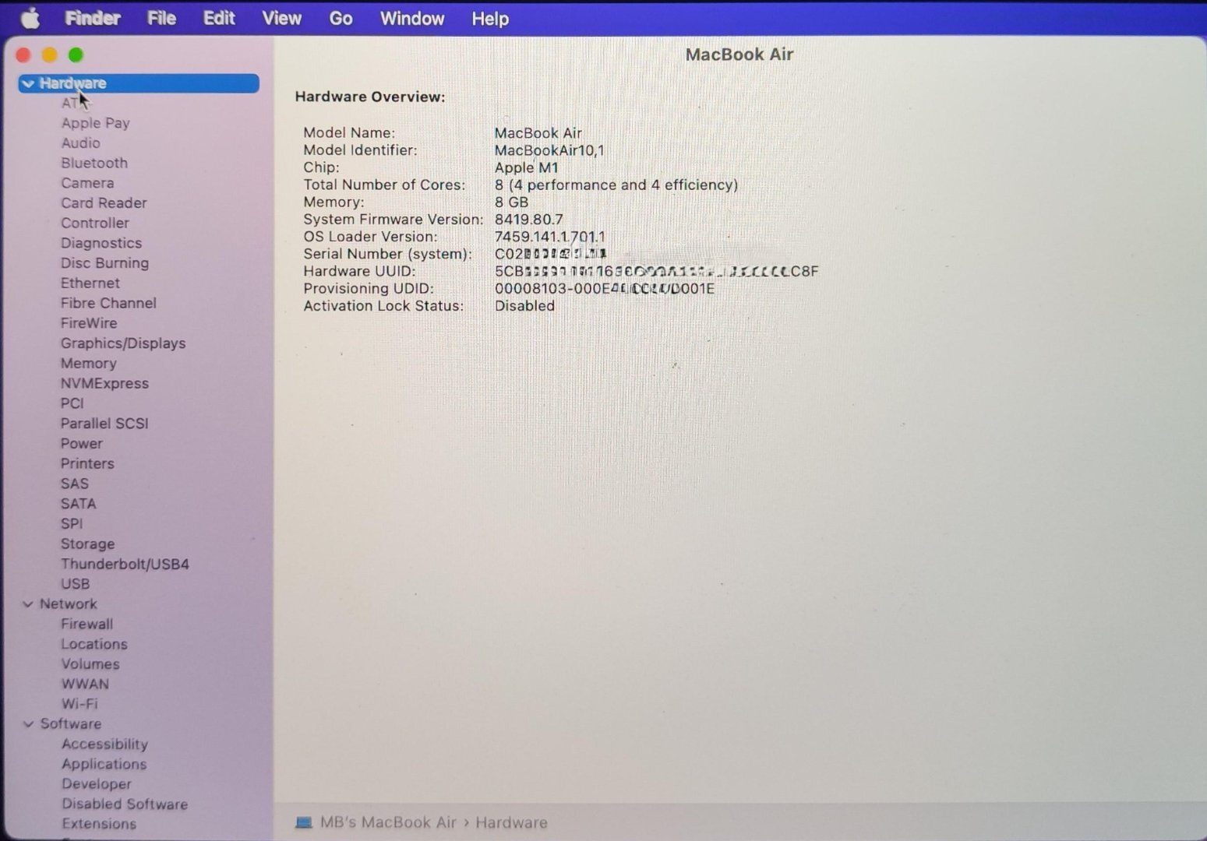Click System Firmware Version value 8419.80.7
Image resolution: width=1207 pixels, height=841 pixels.
coord(528,220)
